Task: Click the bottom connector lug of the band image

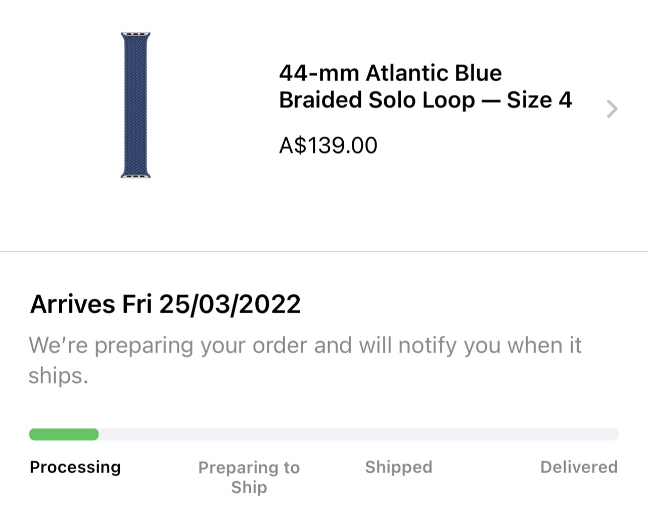Action: (135, 176)
